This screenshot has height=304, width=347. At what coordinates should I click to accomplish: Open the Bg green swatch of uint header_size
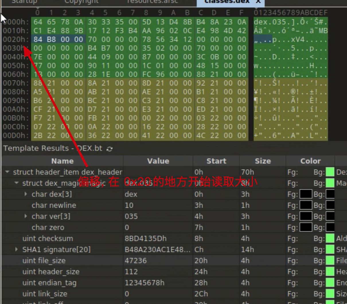click(x=330, y=272)
